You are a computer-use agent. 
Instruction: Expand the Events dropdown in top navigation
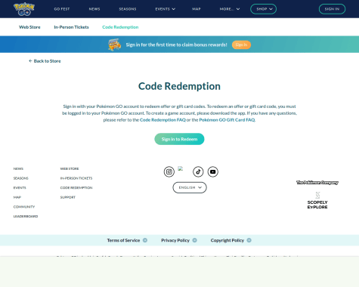[x=166, y=9]
